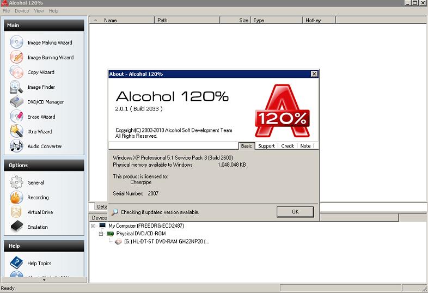Switch to the Support tab
Screen dimensions: 428x293
(x=266, y=146)
